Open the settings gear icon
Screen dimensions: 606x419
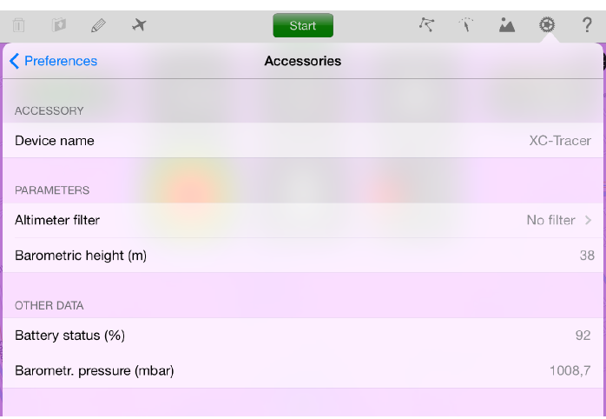coord(547,25)
